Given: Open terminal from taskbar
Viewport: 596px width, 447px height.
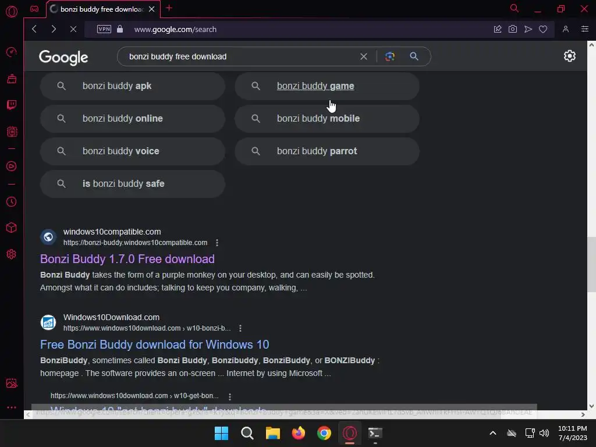Looking at the screenshot, I should pos(375,433).
